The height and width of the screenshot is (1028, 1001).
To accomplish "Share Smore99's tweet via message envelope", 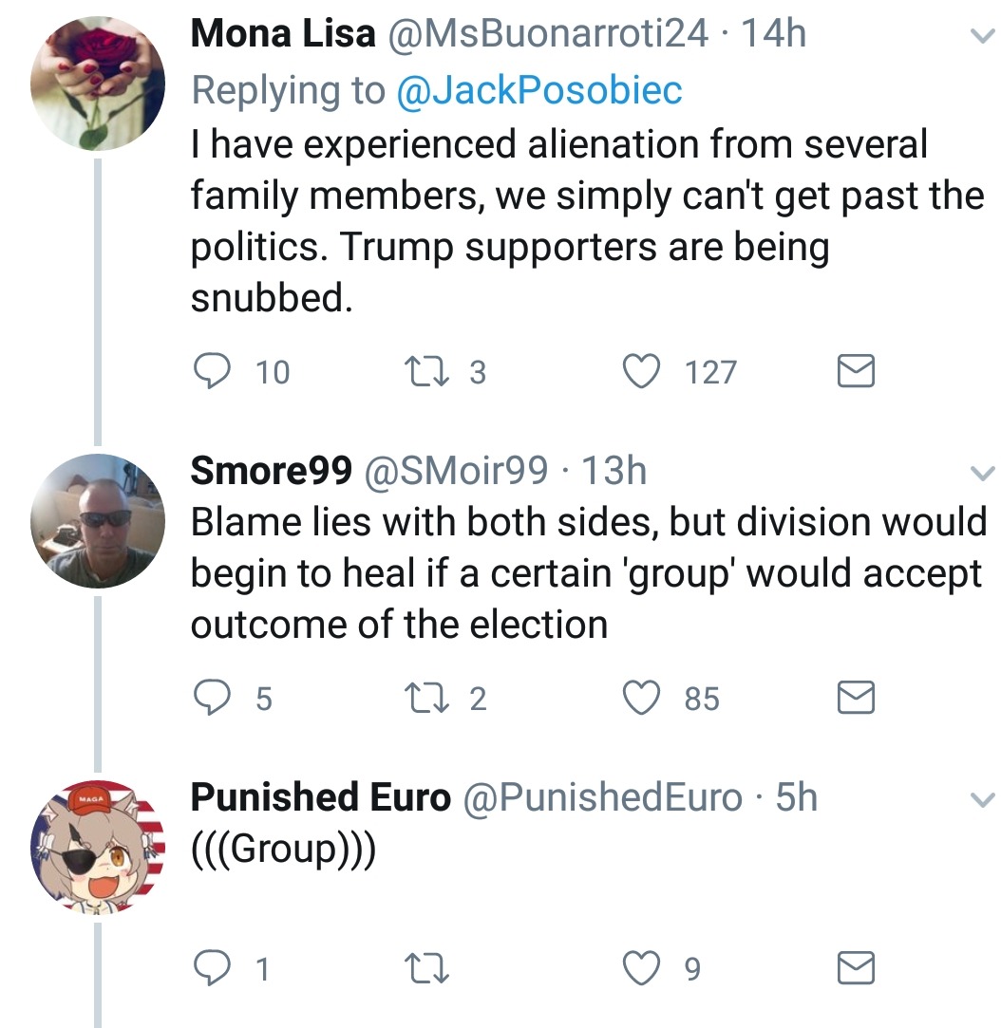I will point(855,699).
